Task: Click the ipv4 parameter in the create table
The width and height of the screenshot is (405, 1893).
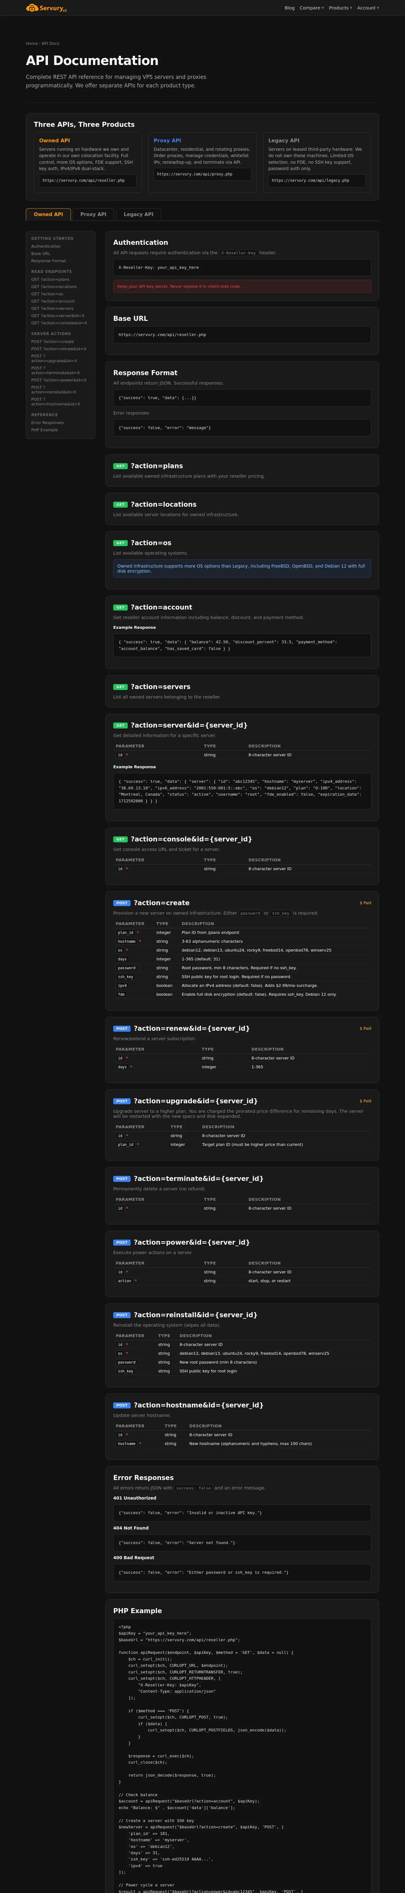Action: coord(122,985)
